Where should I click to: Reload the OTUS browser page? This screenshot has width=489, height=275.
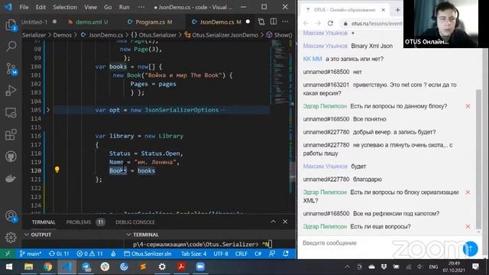(x=330, y=24)
